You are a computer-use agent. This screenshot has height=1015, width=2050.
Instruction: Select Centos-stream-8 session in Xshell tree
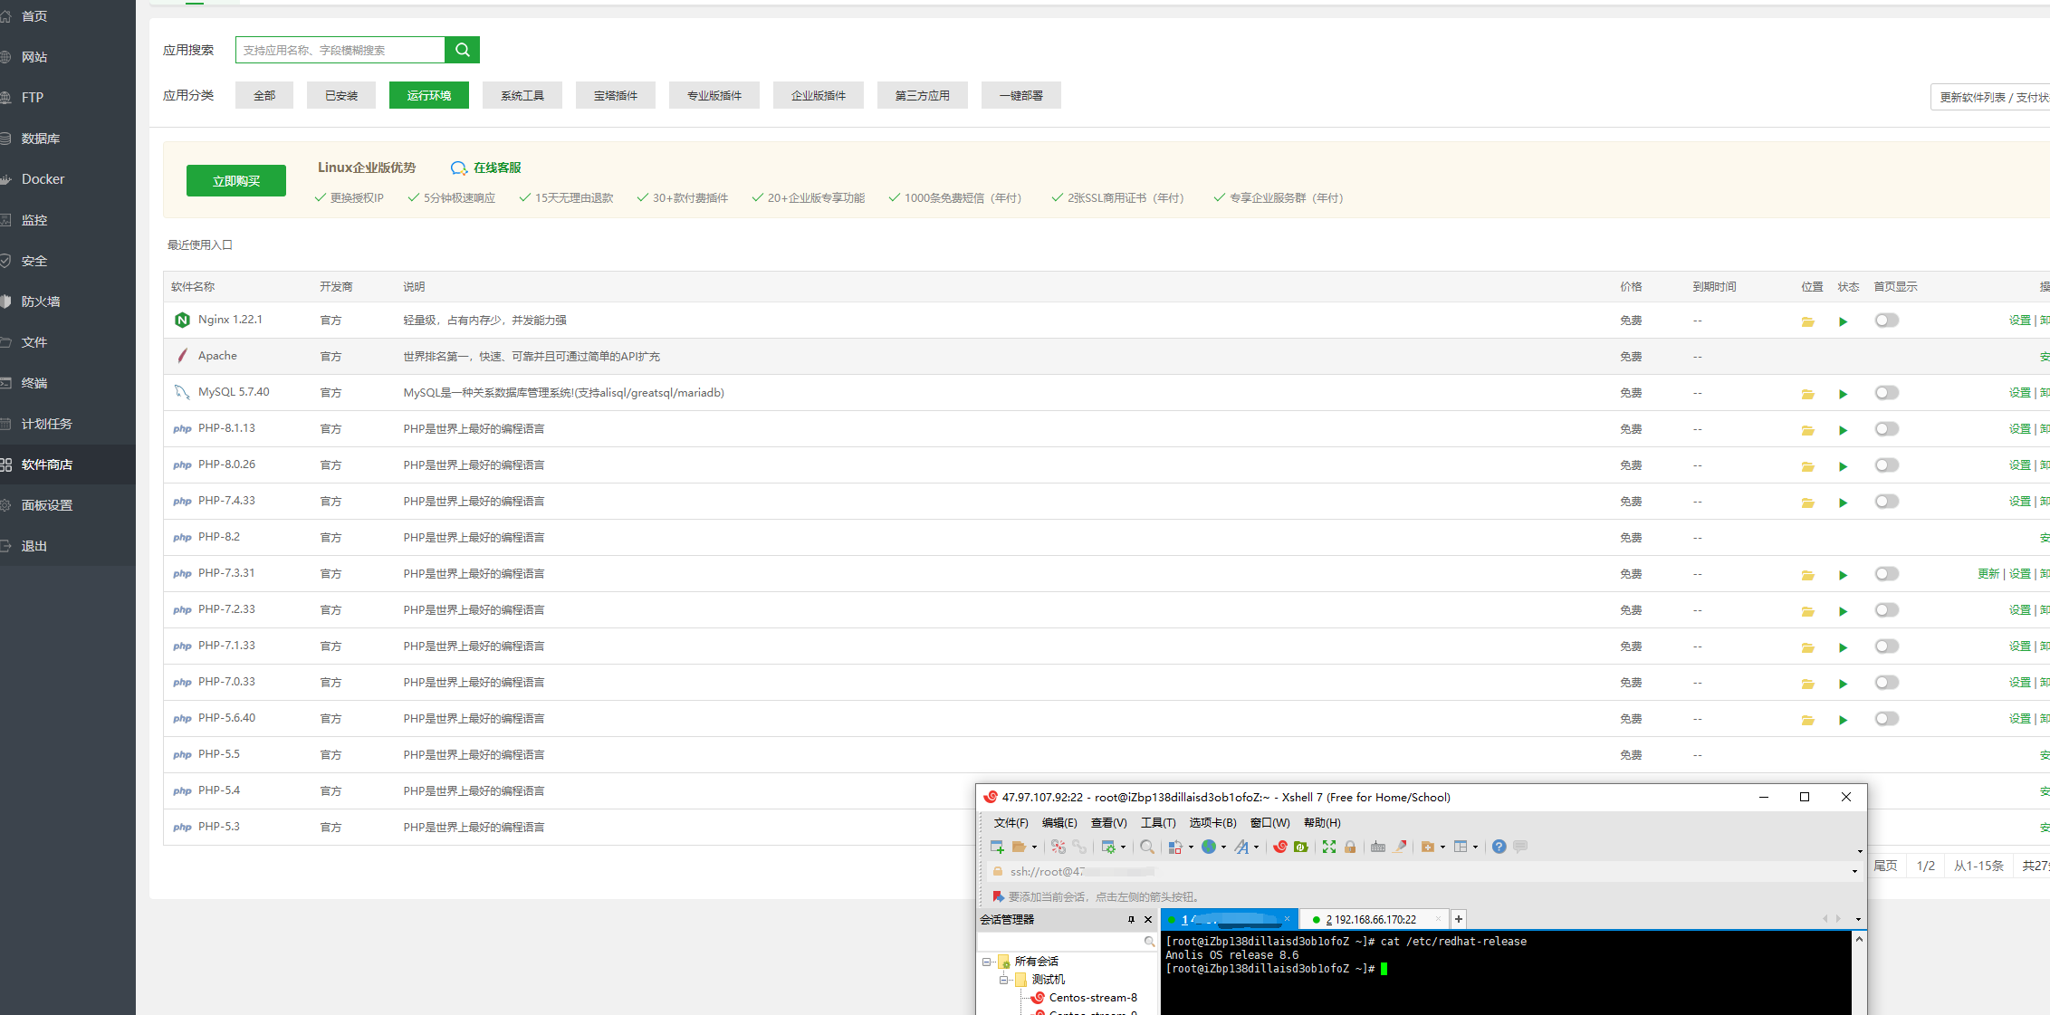click(x=1093, y=998)
